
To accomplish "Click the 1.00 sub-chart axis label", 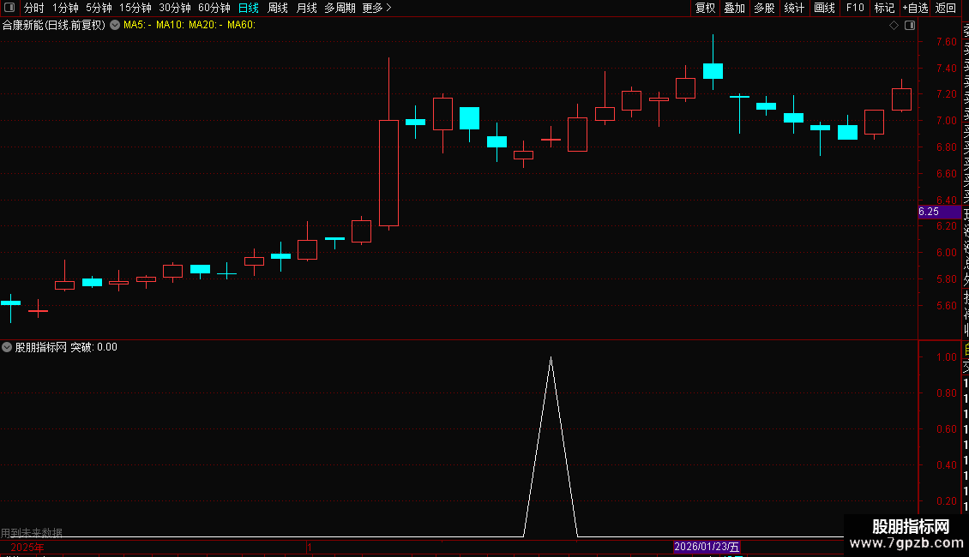I will pos(946,357).
